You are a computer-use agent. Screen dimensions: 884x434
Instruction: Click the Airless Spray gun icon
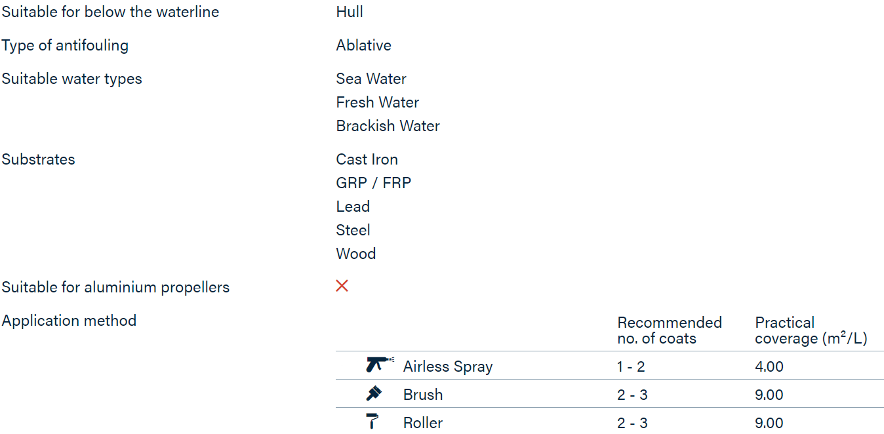click(380, 365)
